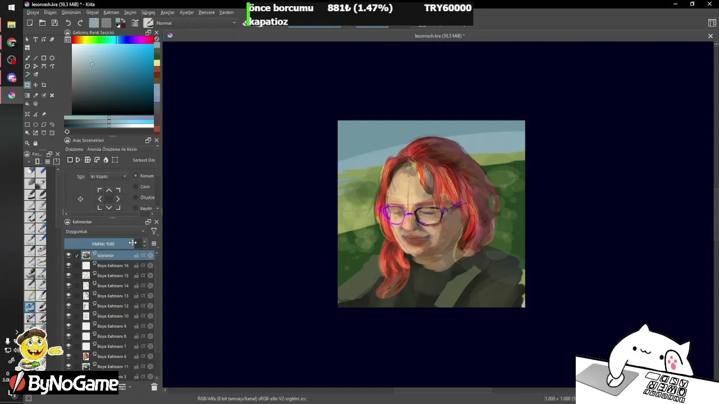Pick the Color Sampler eyedropper tool

click(x=35, y=95)
